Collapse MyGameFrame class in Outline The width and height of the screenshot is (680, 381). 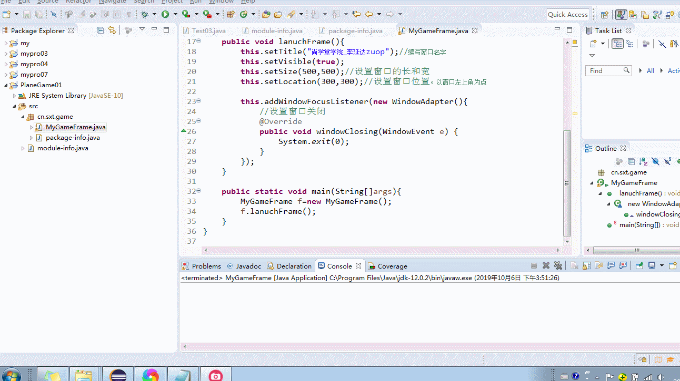(592, 183)
